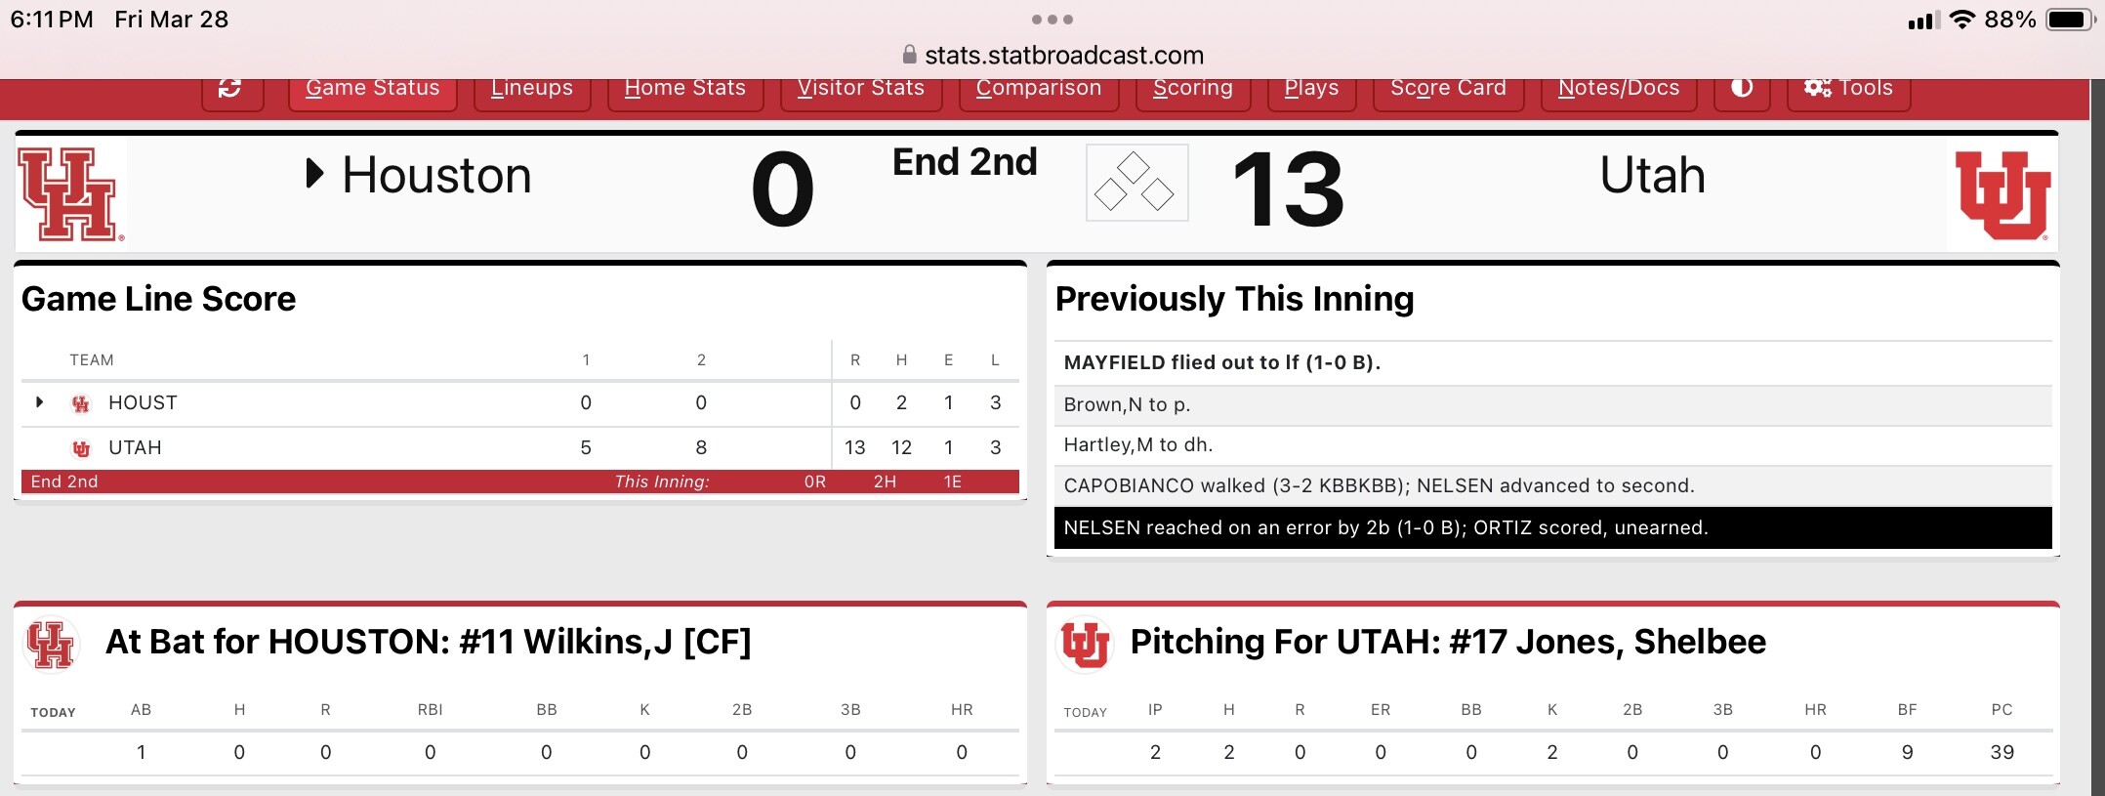The width and height of the screenshot is (2105, 796).
Task: Select the Visitor Stats tab
Action: (x=861, y=90)
